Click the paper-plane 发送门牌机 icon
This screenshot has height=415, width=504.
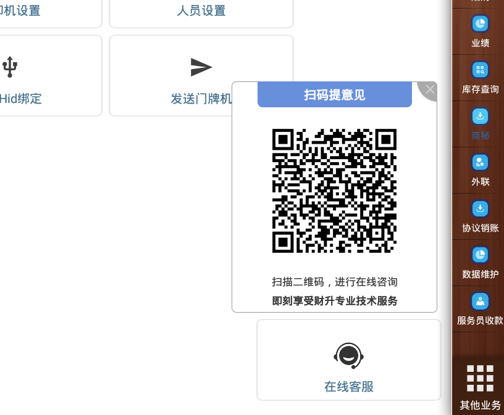click(x=201, y=67)
